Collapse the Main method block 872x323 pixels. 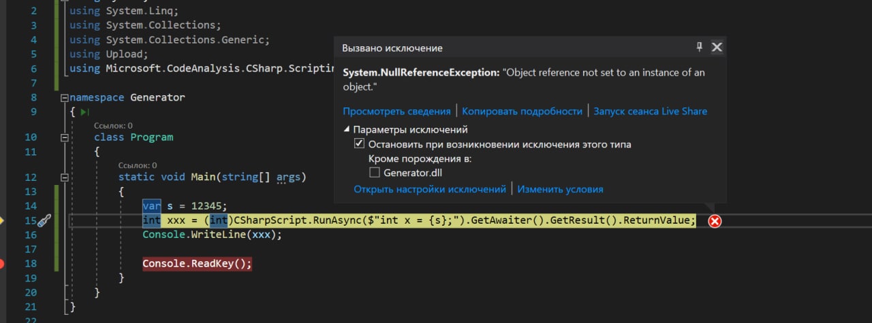click(x=65, y=177)
